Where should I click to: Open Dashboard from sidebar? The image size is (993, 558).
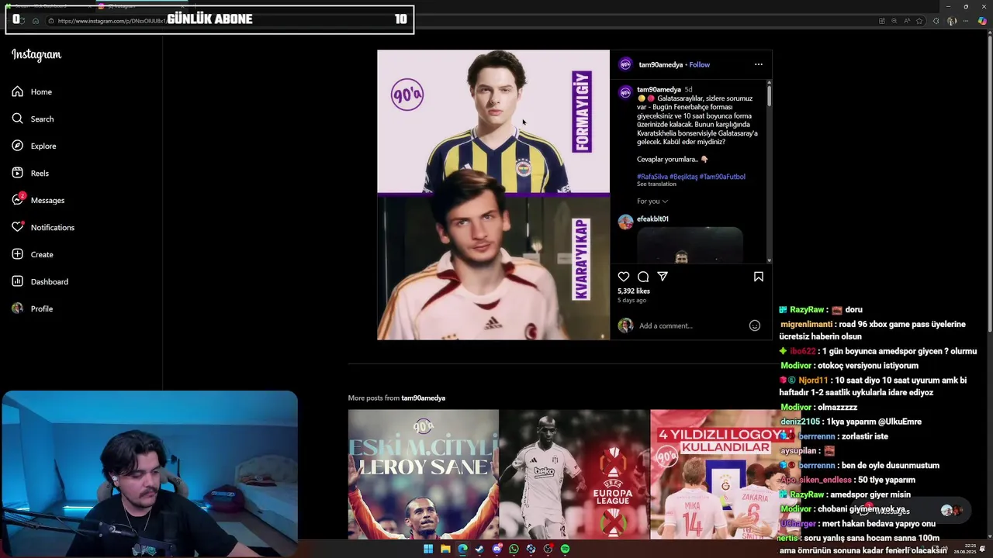[40, 281]
